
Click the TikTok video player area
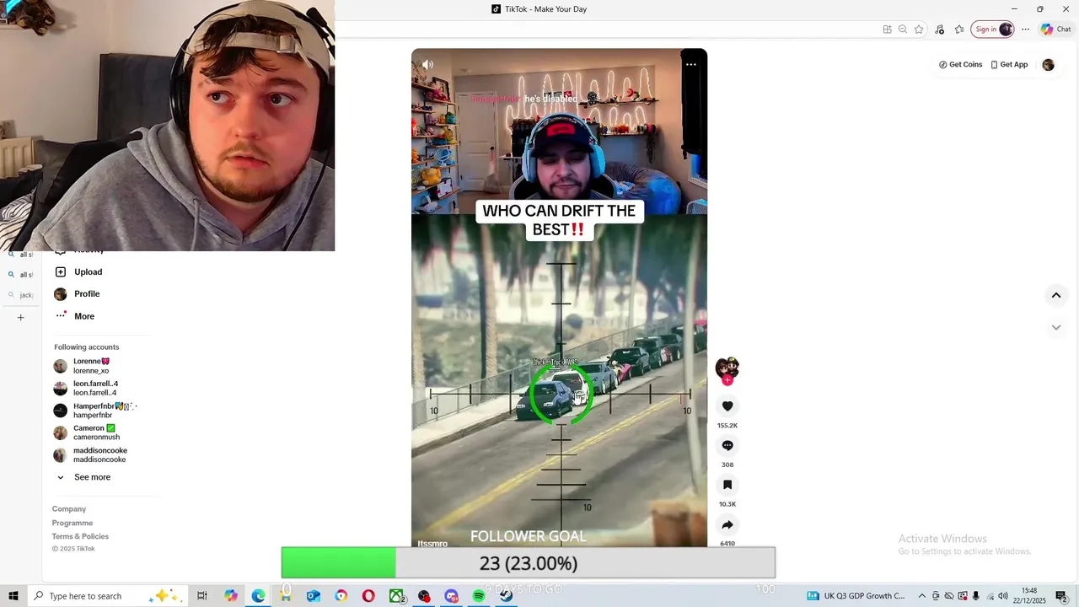click(x=559, y=298)
